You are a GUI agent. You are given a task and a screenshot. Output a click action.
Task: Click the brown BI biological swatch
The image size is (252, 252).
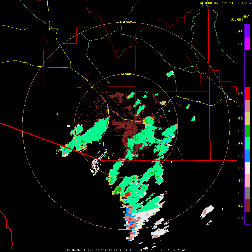(x=247, y=206)
